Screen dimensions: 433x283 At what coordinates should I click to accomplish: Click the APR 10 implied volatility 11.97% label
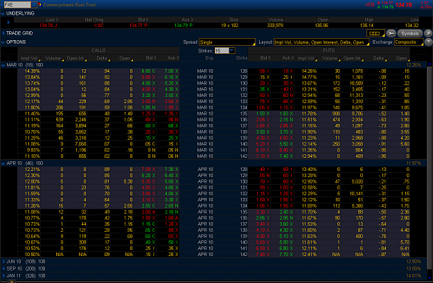(x=414, y=163)
